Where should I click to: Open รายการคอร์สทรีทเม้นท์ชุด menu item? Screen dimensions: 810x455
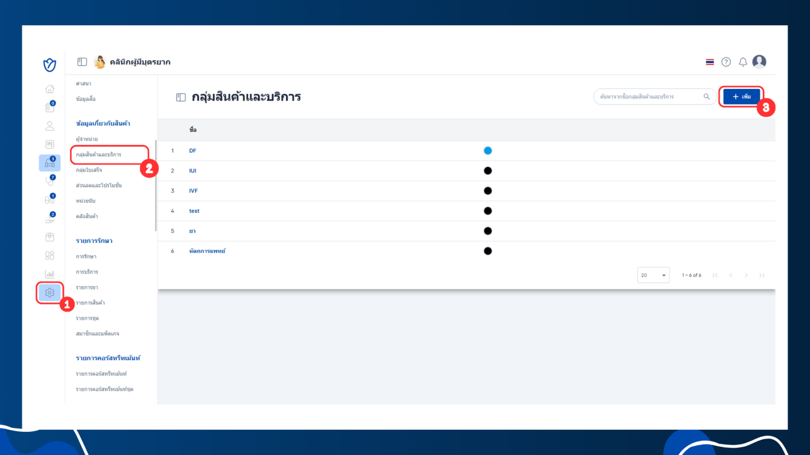[105, 390]
